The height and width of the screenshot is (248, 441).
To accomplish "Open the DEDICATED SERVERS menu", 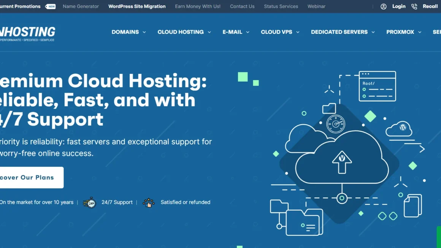I will tap(339, 32).
